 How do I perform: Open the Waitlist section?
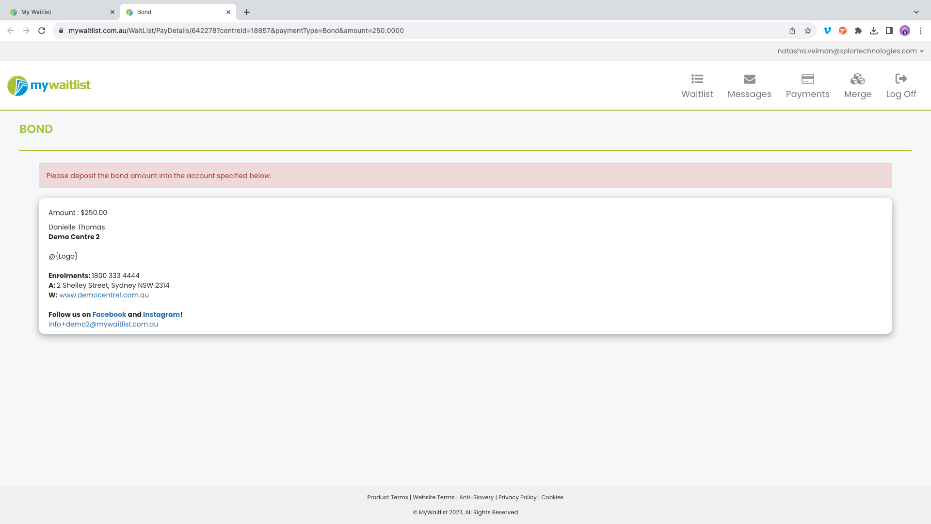click(697, 86)
